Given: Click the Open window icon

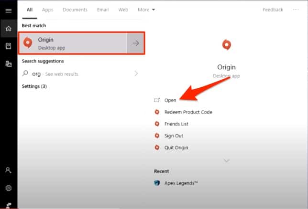Looking at the screenshot, I should coord(157,100).
